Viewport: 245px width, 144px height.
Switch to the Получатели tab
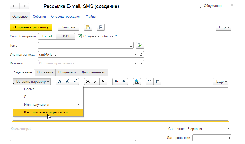(x=67, y=72)
